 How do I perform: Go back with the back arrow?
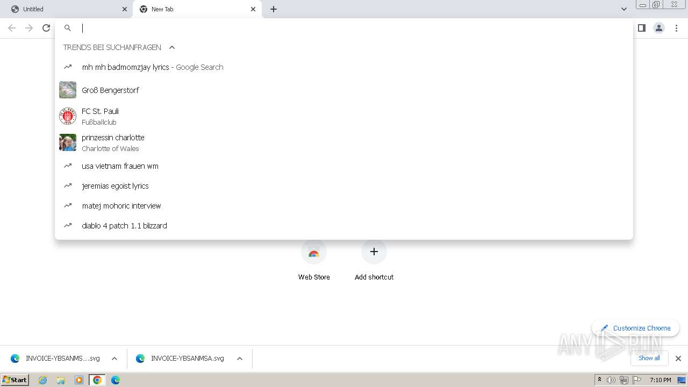coord(12,28)
